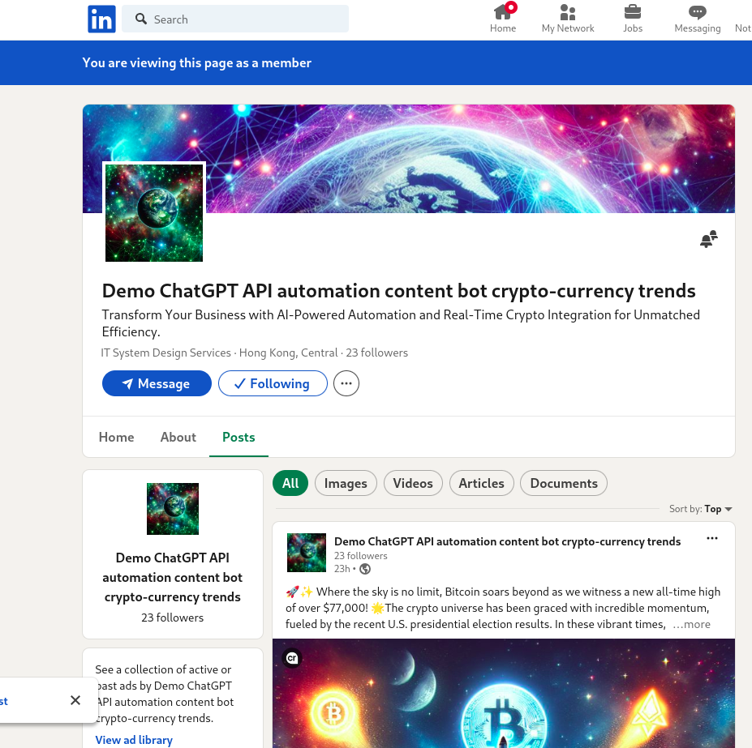Expand post text with the more link
Screen dimensions: 752x748
691,624
